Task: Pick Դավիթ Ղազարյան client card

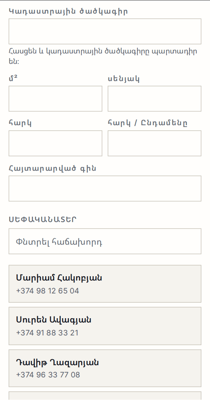Action: click(x=105, y=368)
